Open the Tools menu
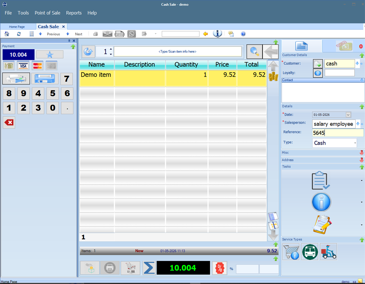The image size is (365, 284). coord(23,13)
